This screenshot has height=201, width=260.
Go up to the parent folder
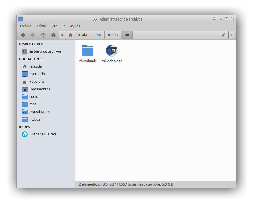(x=43, y=35)
